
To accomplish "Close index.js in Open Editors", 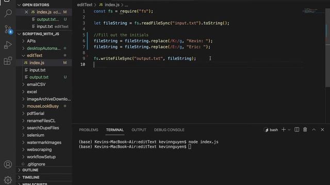I will point(26,12).
